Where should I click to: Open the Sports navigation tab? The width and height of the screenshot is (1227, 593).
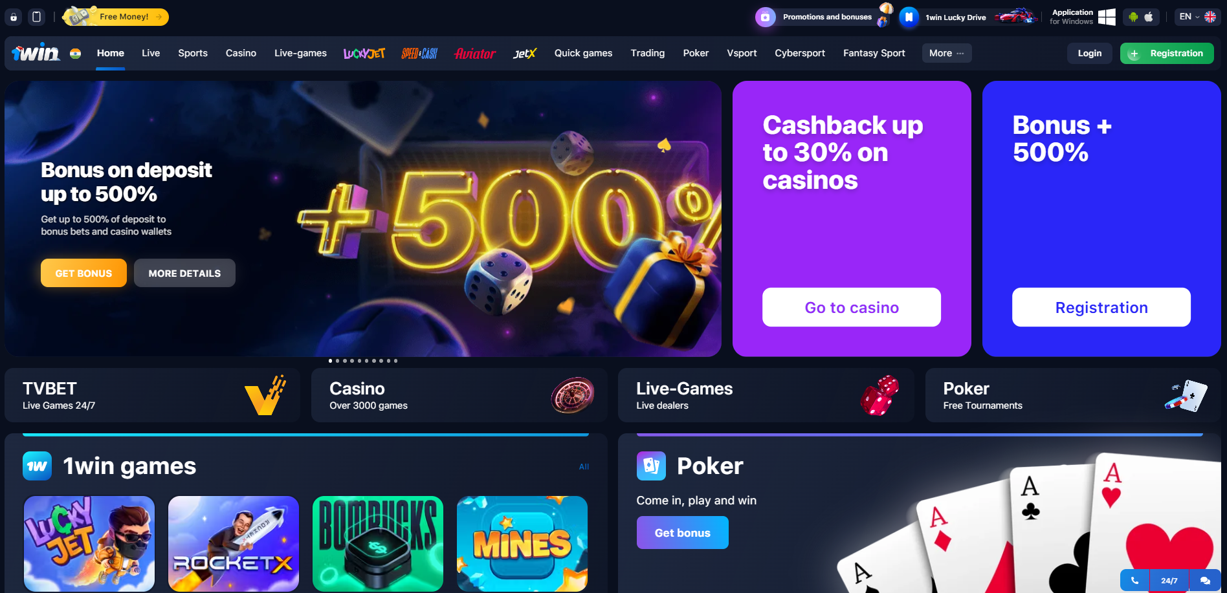(x=193, y=53)
